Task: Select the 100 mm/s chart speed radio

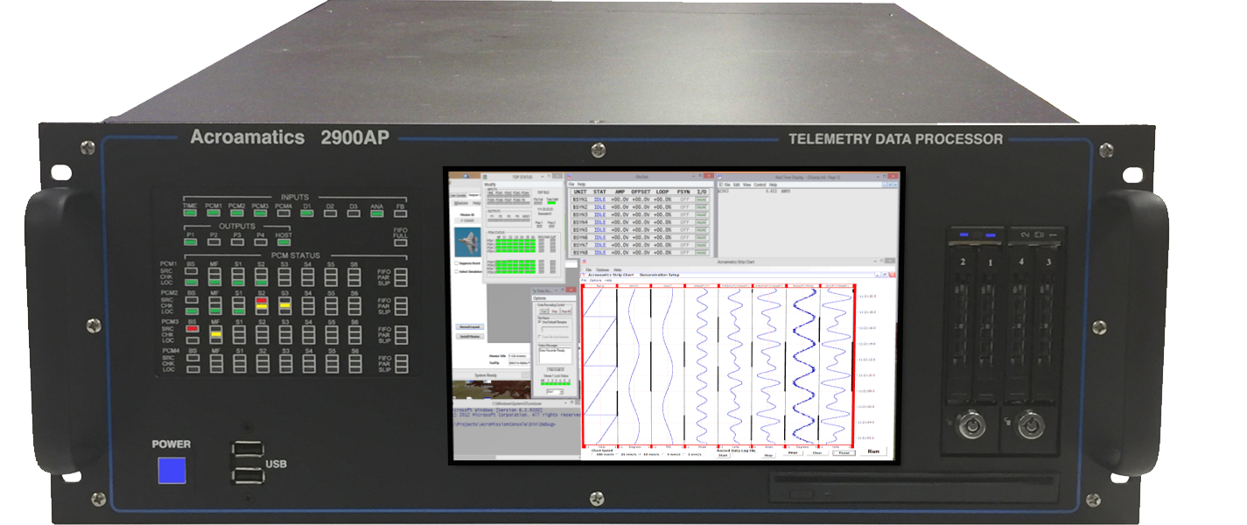Action: click(593, 454)
